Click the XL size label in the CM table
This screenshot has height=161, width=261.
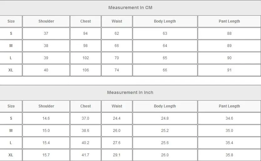click(11, 70)
